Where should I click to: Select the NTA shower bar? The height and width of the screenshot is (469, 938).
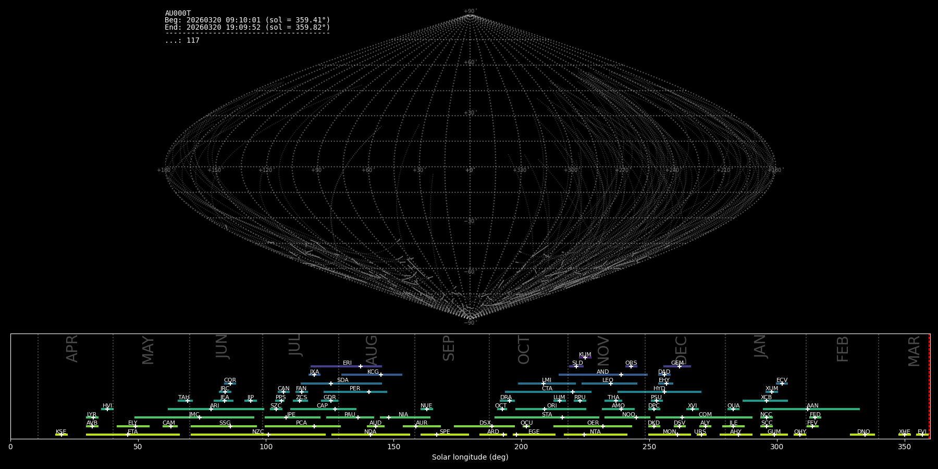595,435
